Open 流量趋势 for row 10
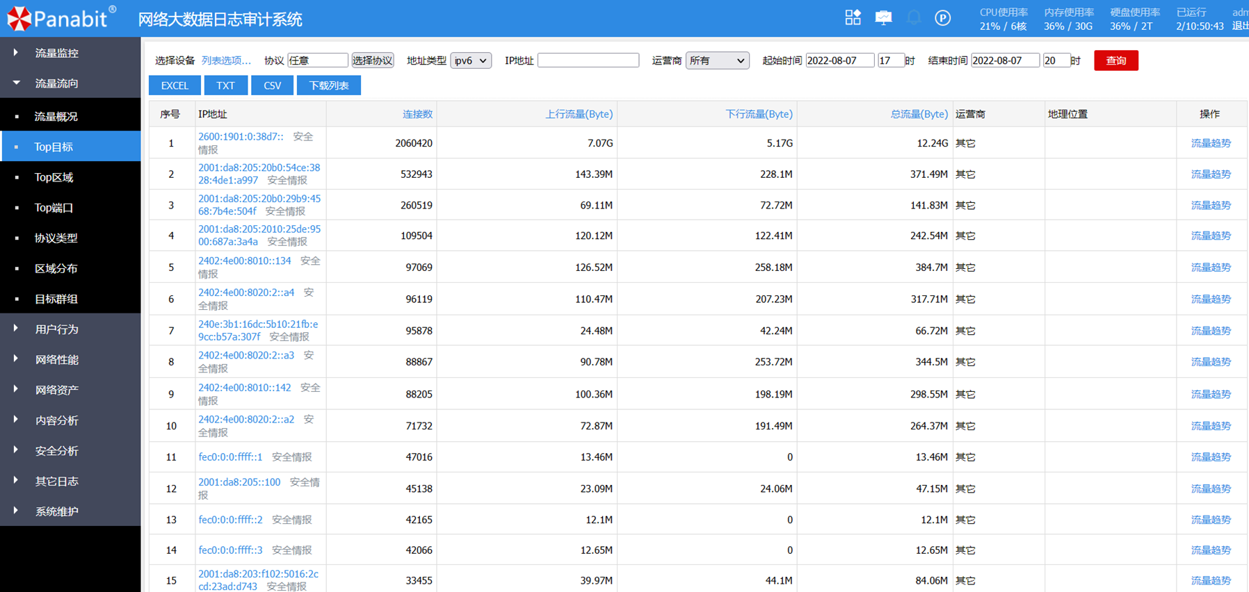Screen dimensions: 1249x592 (x=1211, y=425)
